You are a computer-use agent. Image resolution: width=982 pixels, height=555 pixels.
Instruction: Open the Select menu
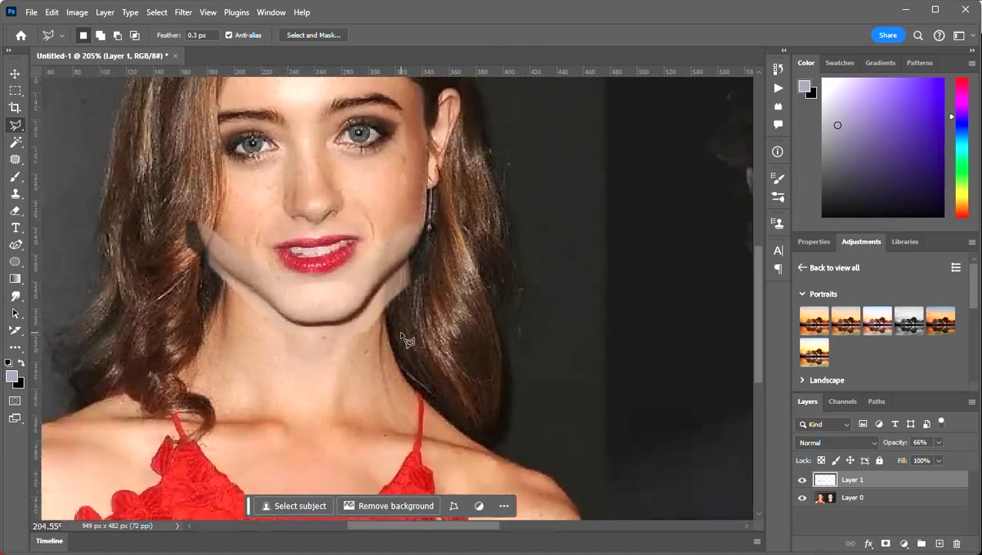tap(156, 12)
